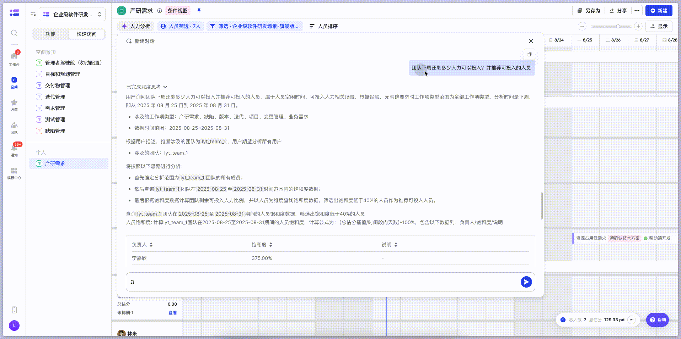The image size is (681, 339).
Task: Click the chat message input field
Action: tap(320, 282)
